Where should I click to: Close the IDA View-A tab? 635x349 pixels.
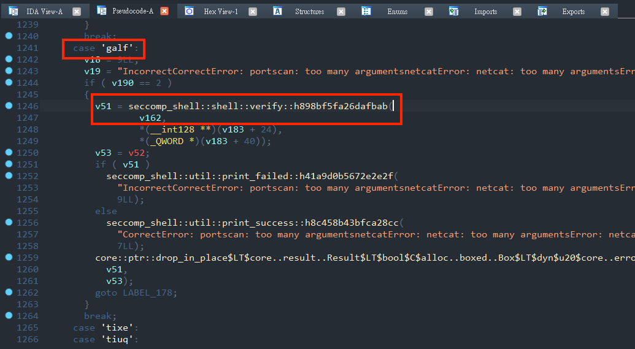(x=76, y=11)
